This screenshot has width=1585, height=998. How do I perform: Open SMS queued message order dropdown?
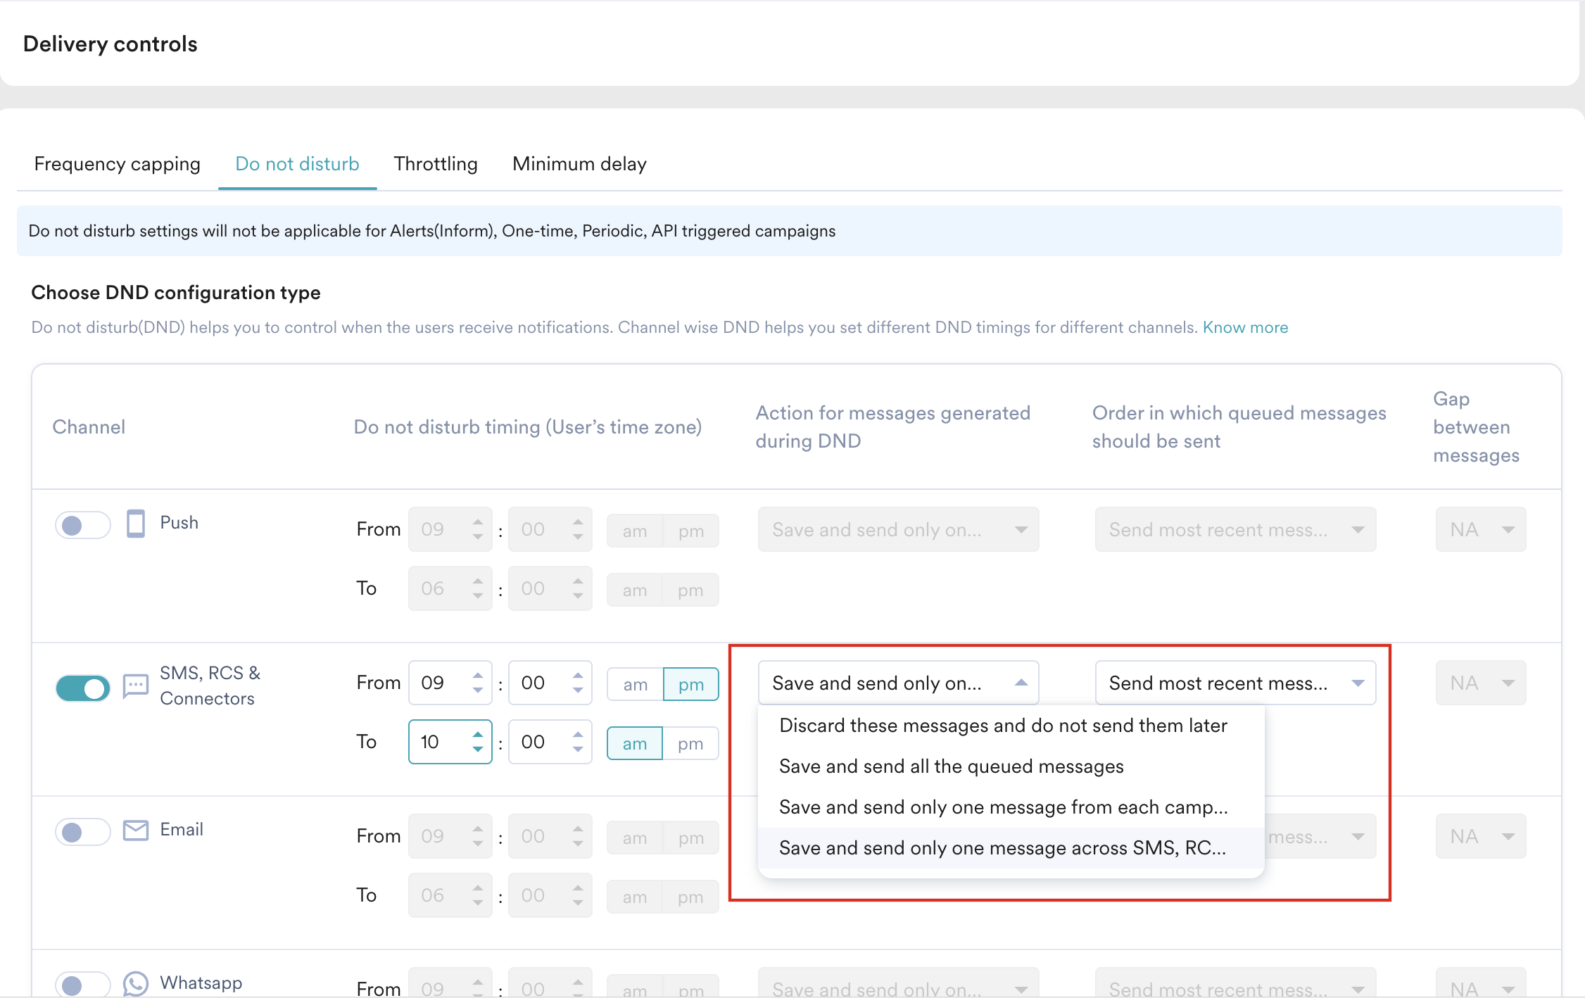(1234, 683)
